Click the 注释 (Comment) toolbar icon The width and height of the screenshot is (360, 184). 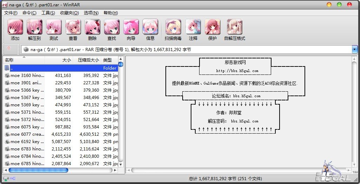tap(193, 27)
